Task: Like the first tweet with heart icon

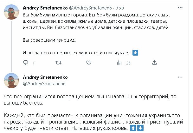Action: click(x=88, y=63)
